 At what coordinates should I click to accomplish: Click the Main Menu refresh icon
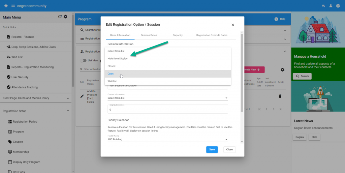pos(60,17)
